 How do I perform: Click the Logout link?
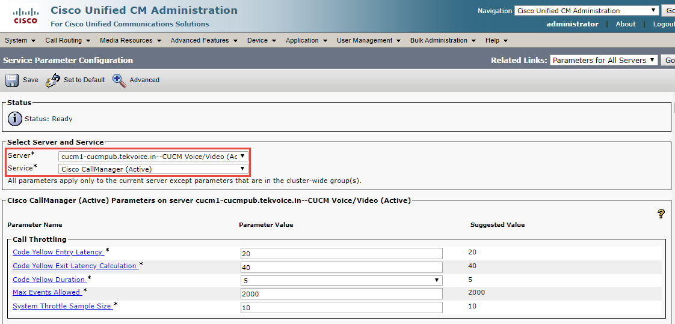pyautogui.click(x=664, y=24)
